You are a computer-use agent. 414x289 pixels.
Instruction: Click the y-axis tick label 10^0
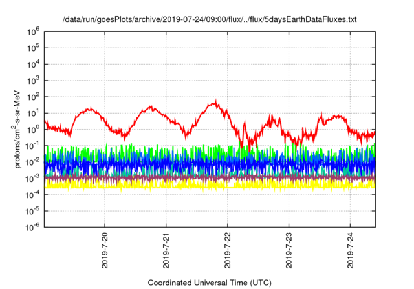click(x=33, y=129)
